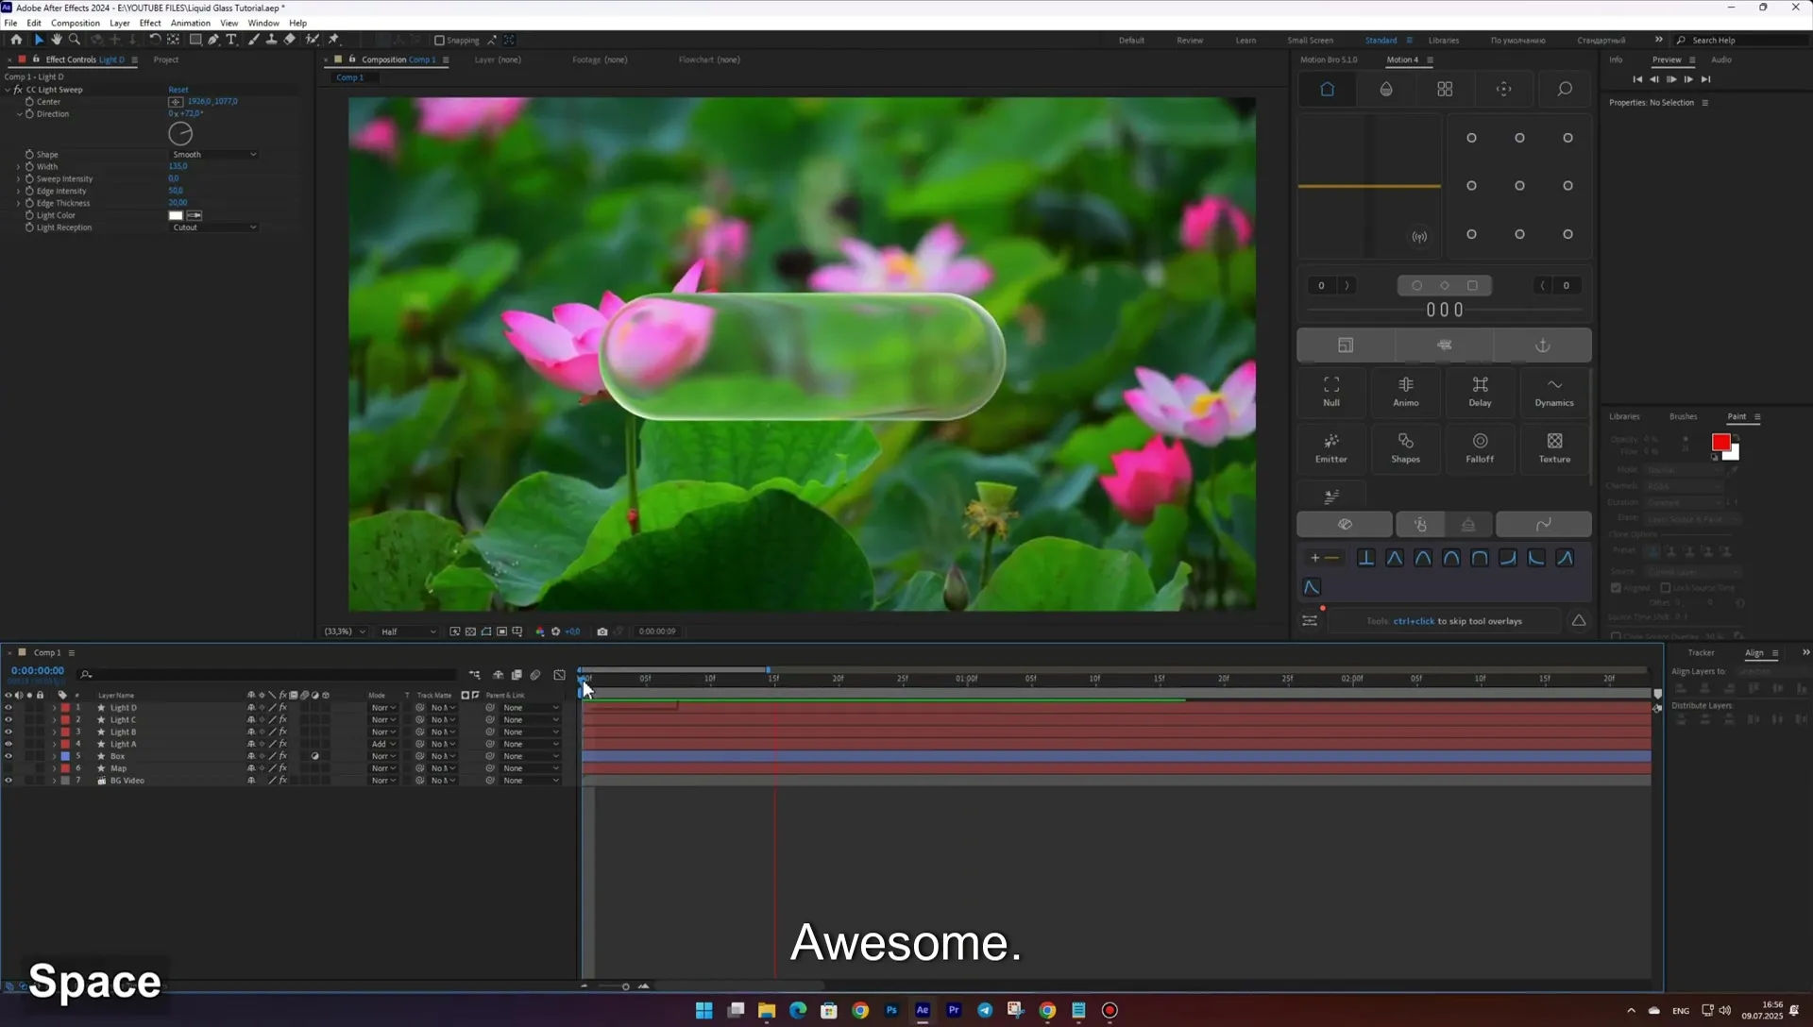The width and height of the screenshot is (1813, 1027).
Task: Click Reset for CC Light Sweep
Action: 178,90
